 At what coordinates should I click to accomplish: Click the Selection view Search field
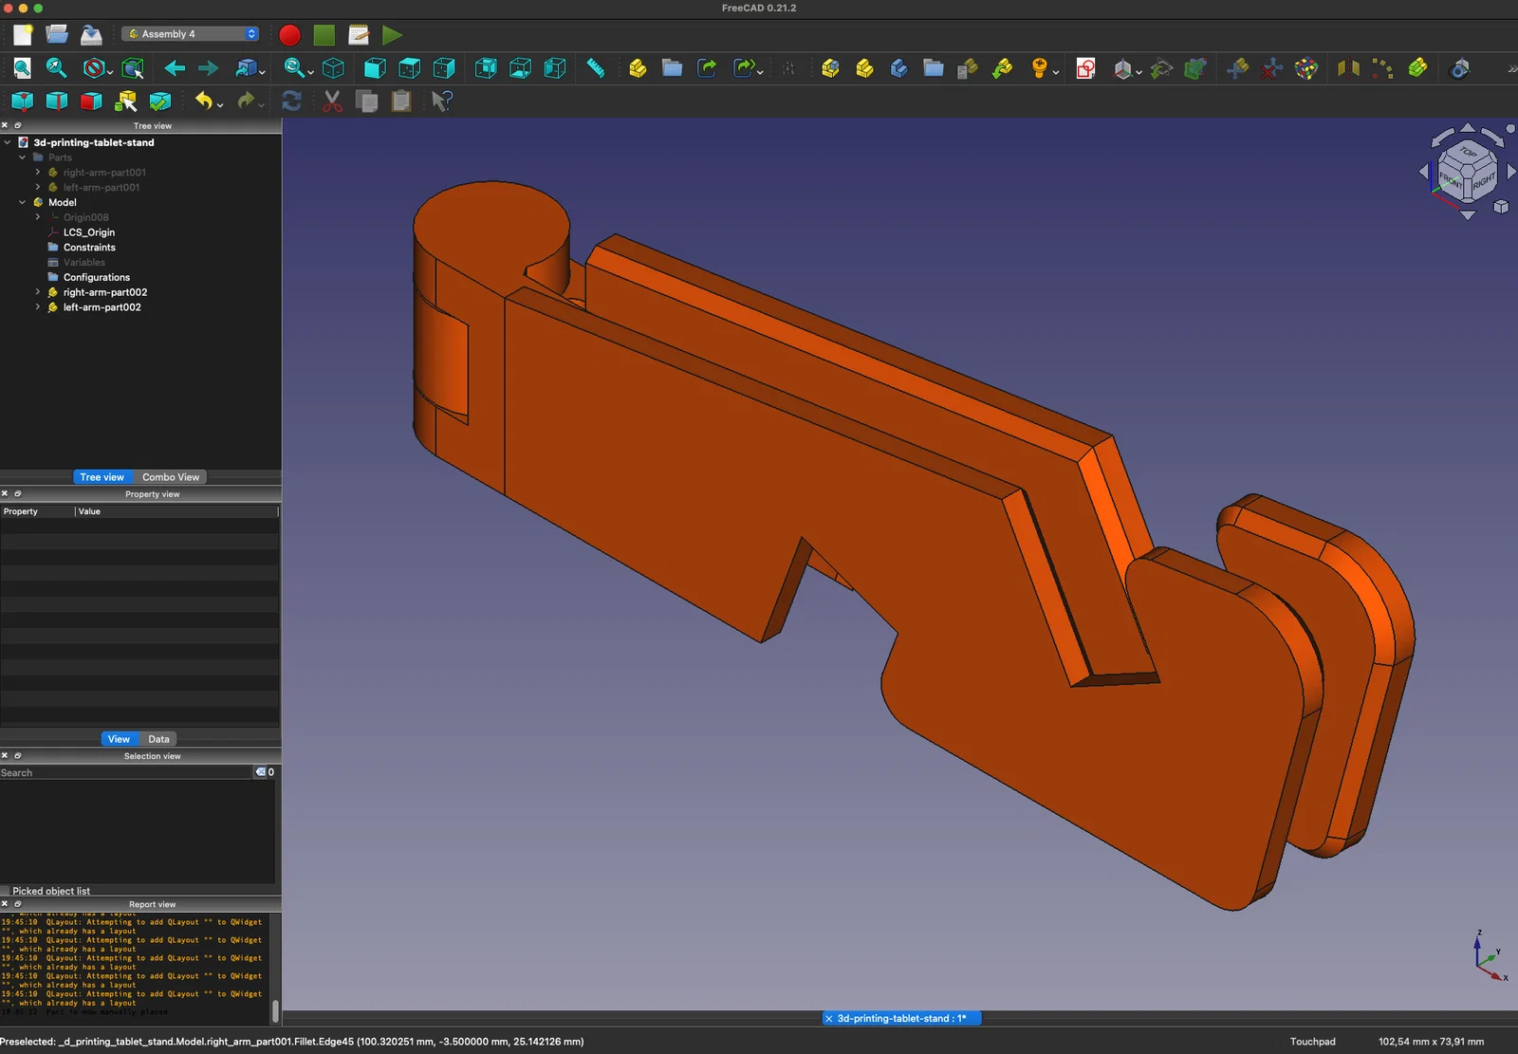click(x=125, y=772)
